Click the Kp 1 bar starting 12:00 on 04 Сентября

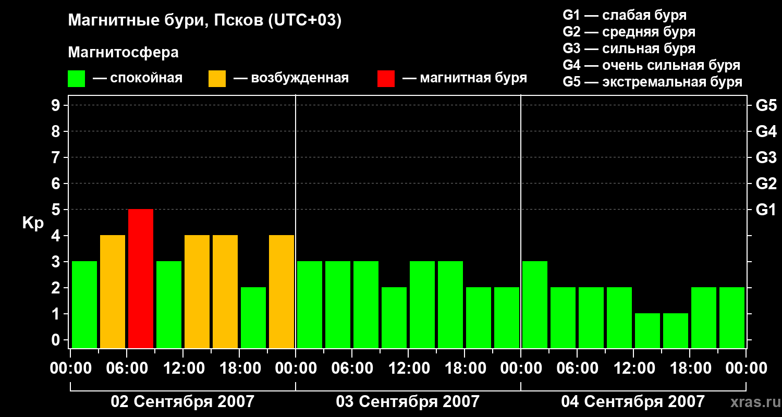647,331
